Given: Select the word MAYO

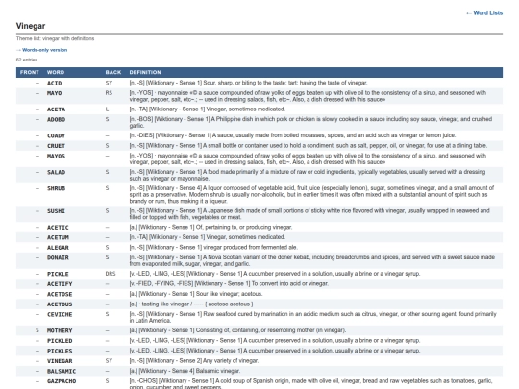Looking at the screenshot, I should coord(54,93).
